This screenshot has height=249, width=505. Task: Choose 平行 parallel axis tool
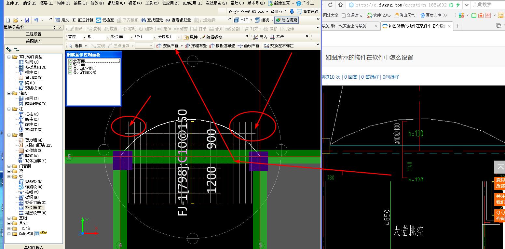[x=277, y=37]
